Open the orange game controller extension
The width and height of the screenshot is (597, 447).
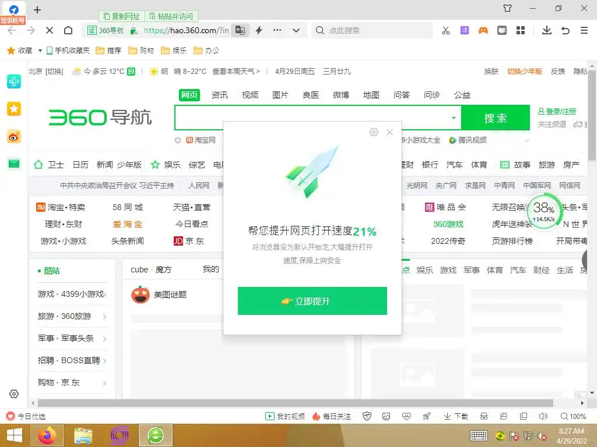click(x=483, y=30)
